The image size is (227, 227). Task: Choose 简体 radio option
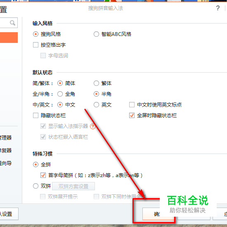(60, 83)
